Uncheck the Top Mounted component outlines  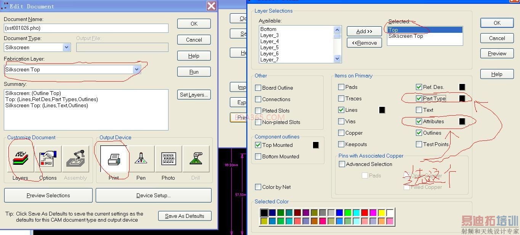coord(258,145)
